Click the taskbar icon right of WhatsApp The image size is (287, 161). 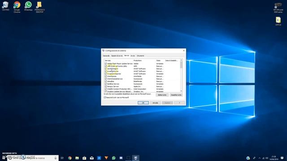[x=121, y=158]
